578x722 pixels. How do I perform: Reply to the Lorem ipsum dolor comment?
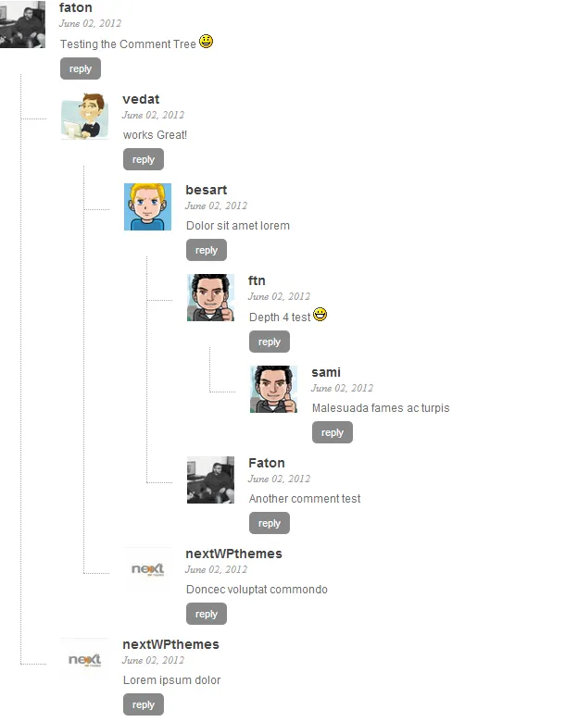[x=144, y=704]
